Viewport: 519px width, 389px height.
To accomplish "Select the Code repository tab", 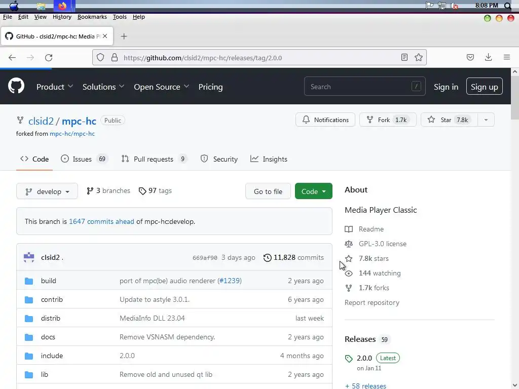I will tap(34, 159).
